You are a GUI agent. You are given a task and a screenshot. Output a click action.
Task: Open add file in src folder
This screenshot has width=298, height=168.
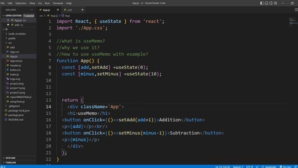click(x=13, y=47)
